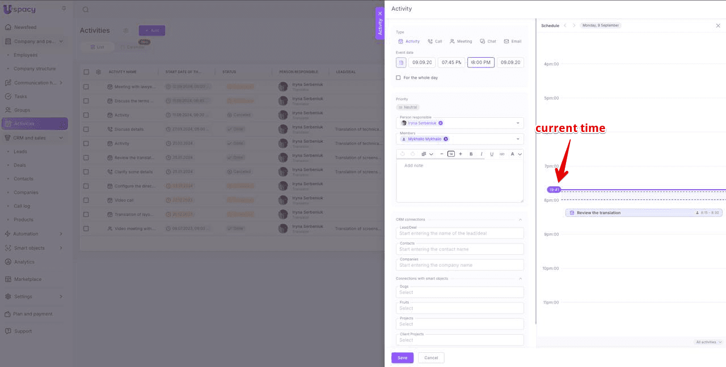Increase font size with plus icon

[461, 154]
